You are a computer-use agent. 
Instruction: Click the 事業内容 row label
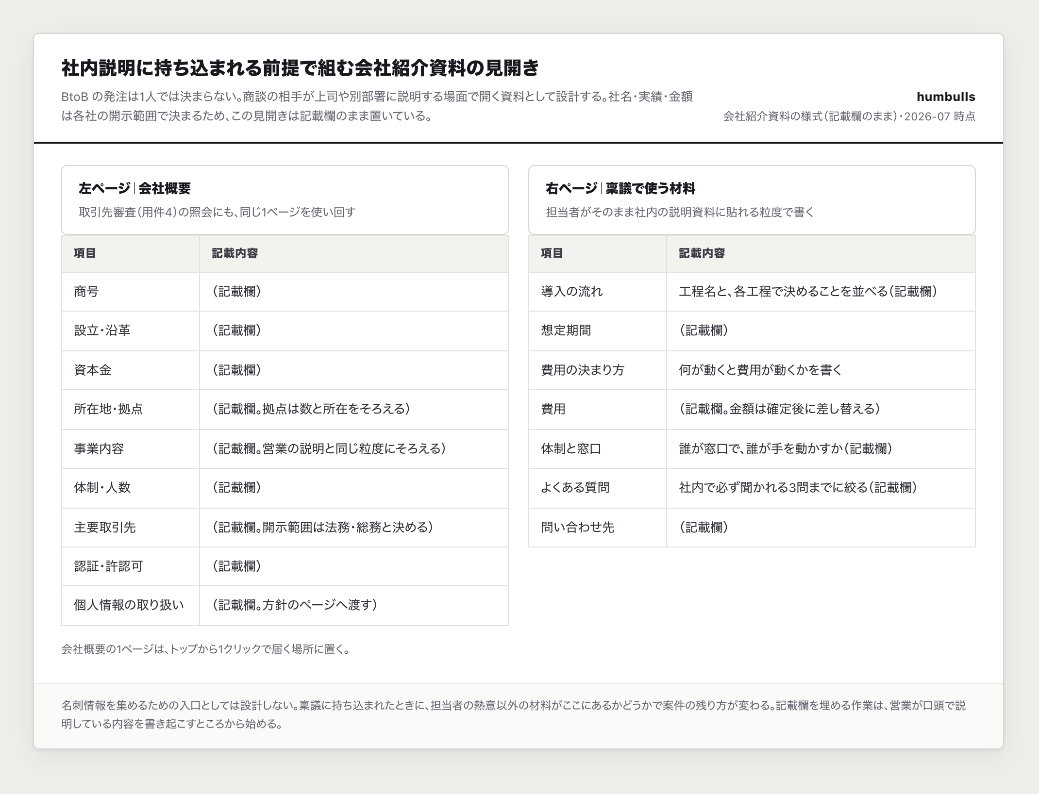click(99, 449)
